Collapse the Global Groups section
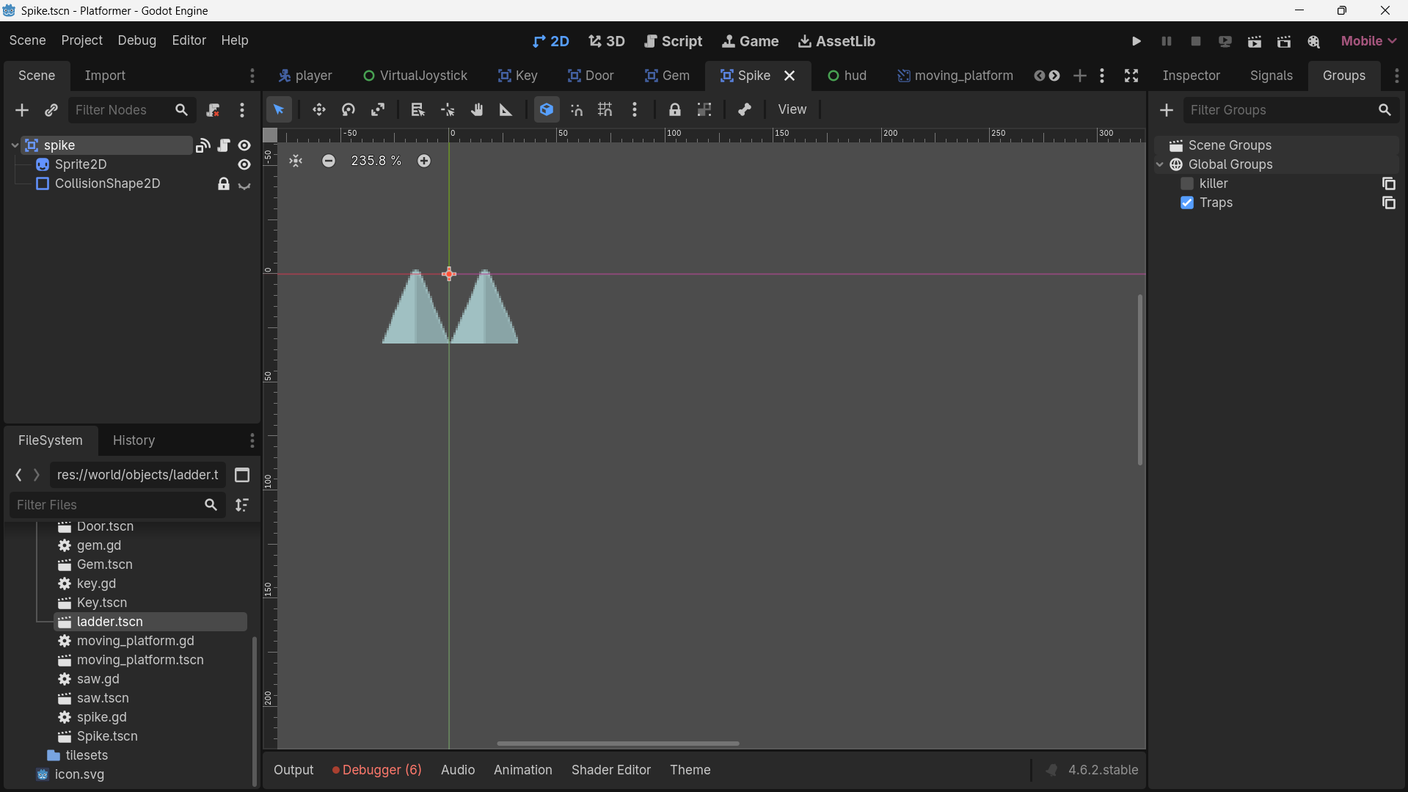This screenshot has height=792, width=1408. point(1160,164)
